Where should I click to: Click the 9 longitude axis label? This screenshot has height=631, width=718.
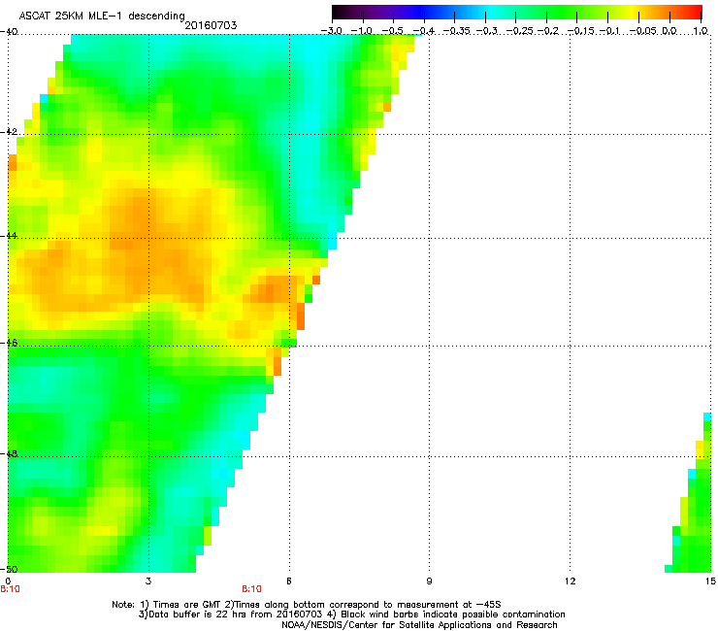pyautogui.click(x=429, y=581)
